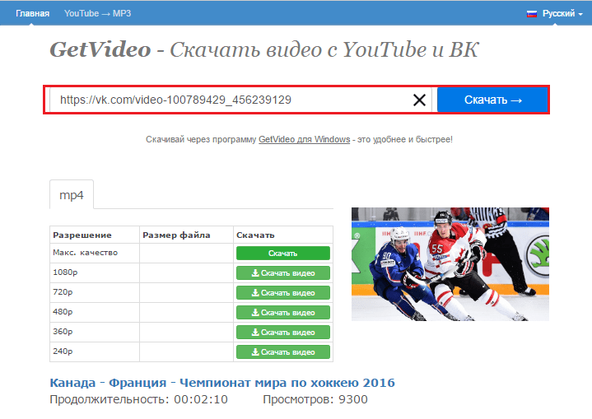592x419 pixels.
Task: Download the 360p video
Action: 283,333
